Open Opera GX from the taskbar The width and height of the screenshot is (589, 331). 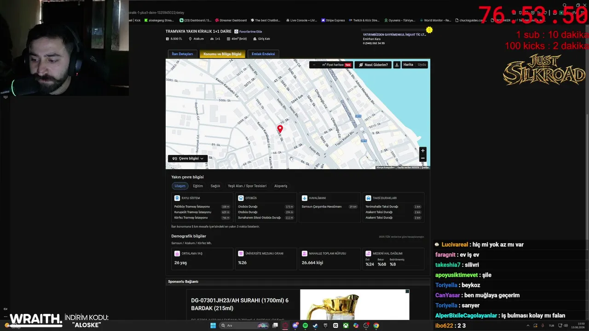click(285, 325)
